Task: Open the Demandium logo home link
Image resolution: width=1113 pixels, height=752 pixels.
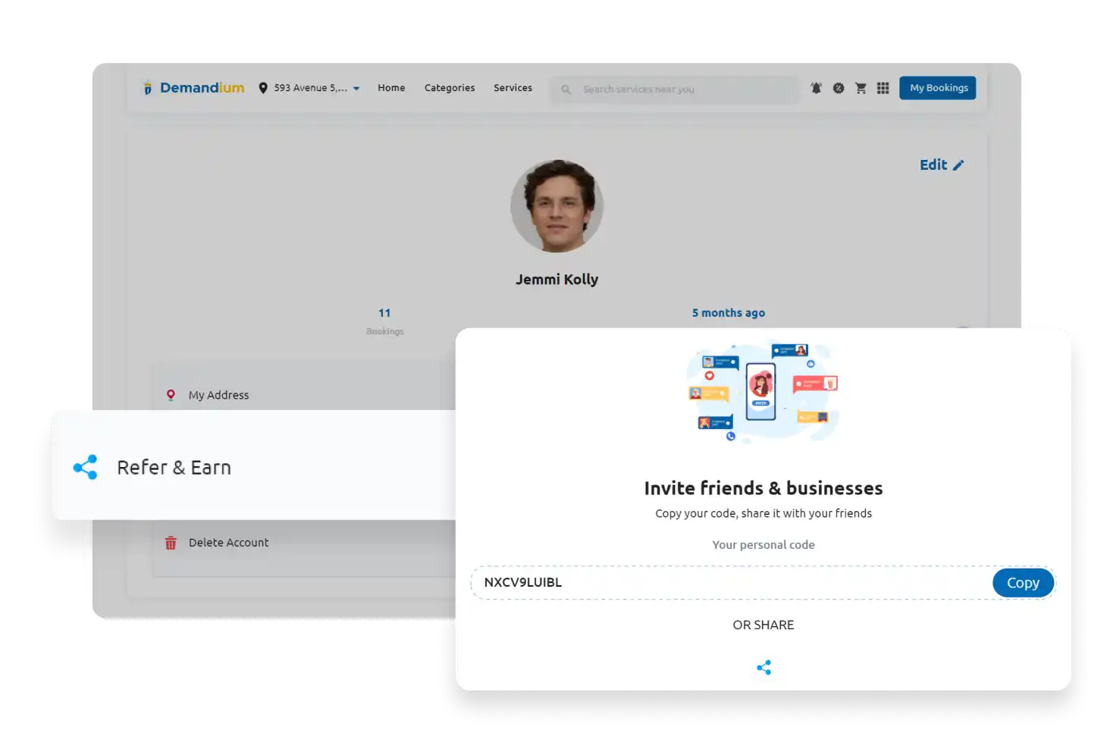Action: (x=193, y=88)
